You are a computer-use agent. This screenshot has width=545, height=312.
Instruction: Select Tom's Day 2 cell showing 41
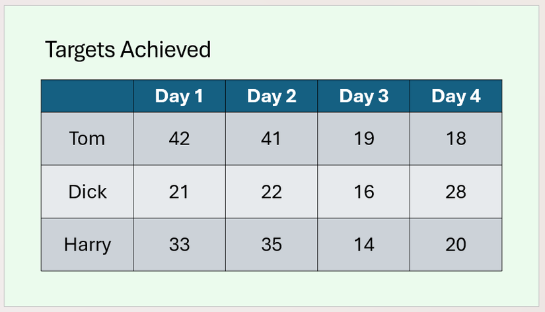272,139
